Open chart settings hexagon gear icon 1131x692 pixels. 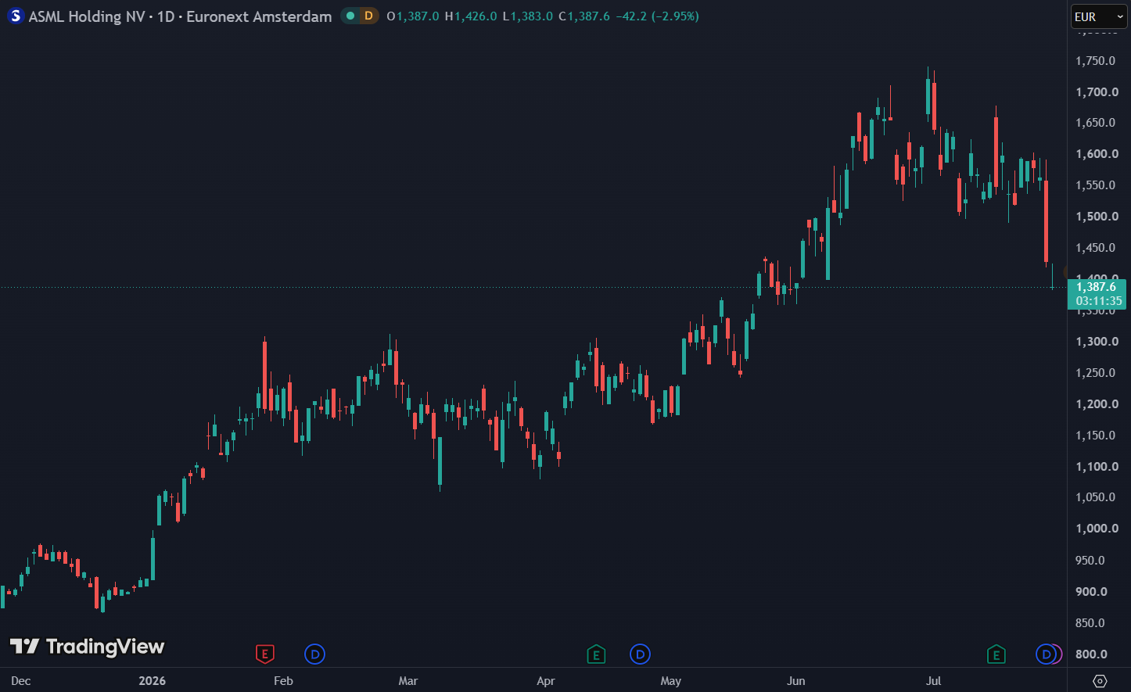[x=1100, y=680]
